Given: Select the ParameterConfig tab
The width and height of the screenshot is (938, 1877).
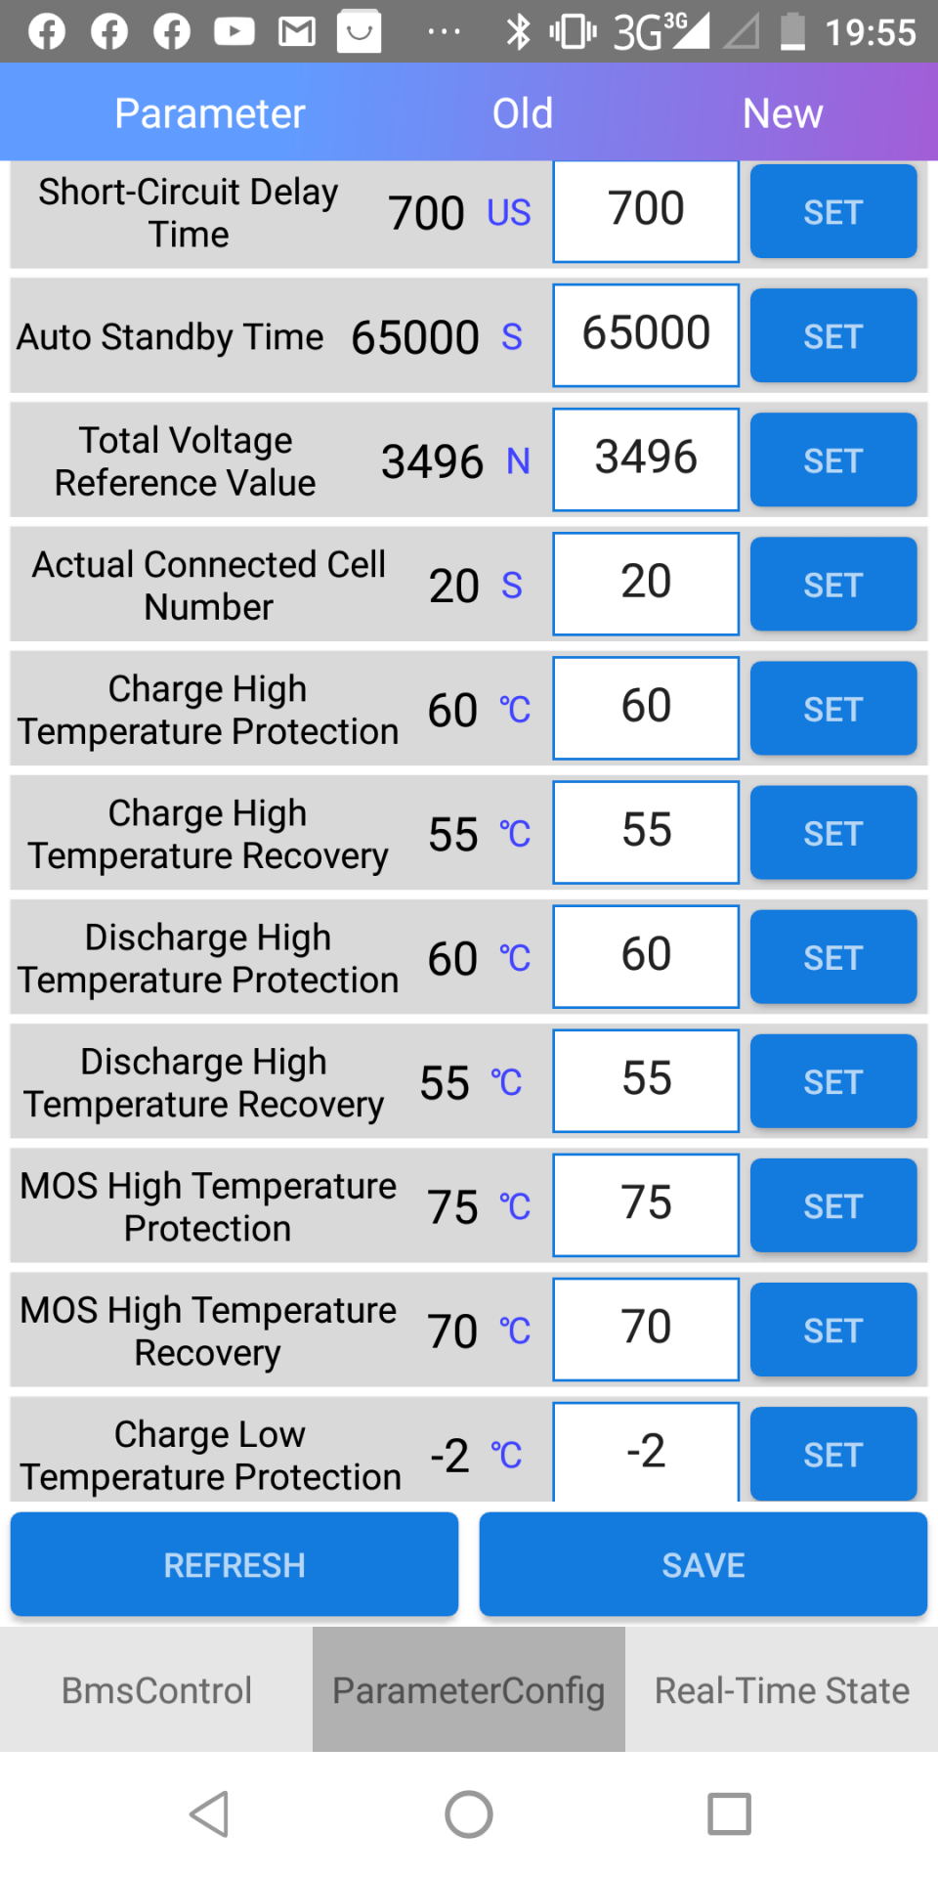Looking at the screenshot, I should [x=469, y=1689].
